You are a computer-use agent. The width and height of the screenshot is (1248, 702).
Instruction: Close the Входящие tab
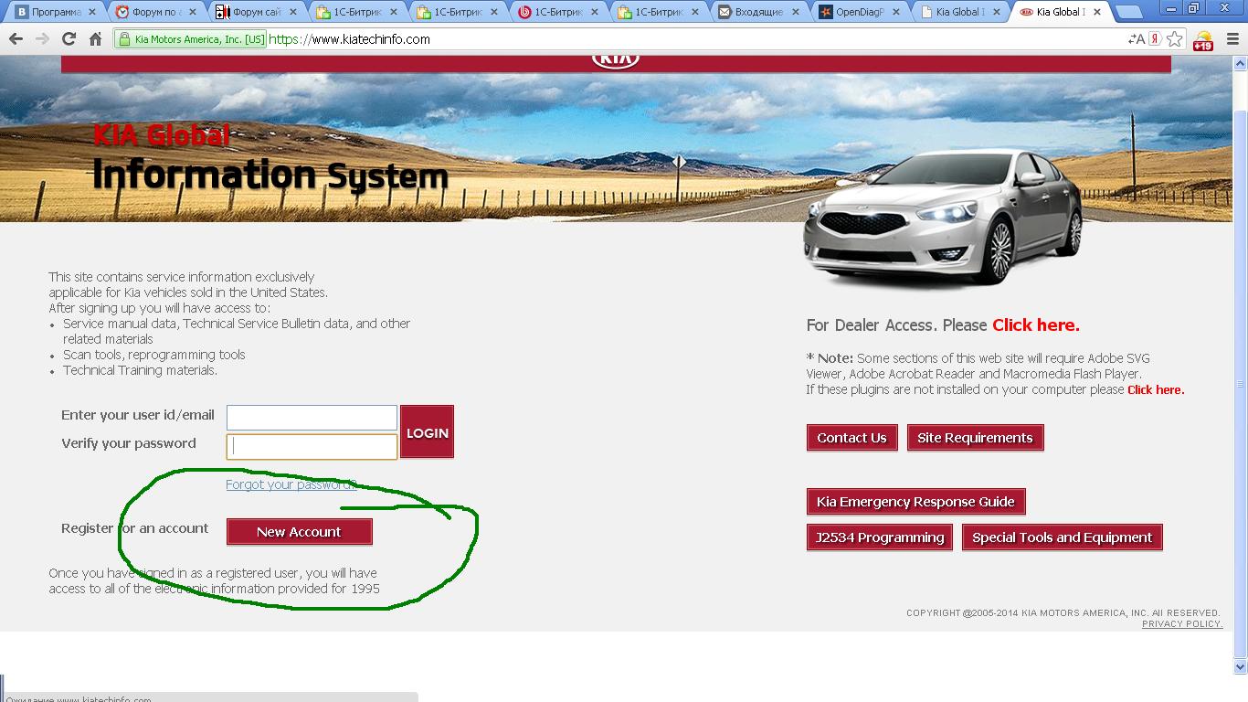(795, 13)
